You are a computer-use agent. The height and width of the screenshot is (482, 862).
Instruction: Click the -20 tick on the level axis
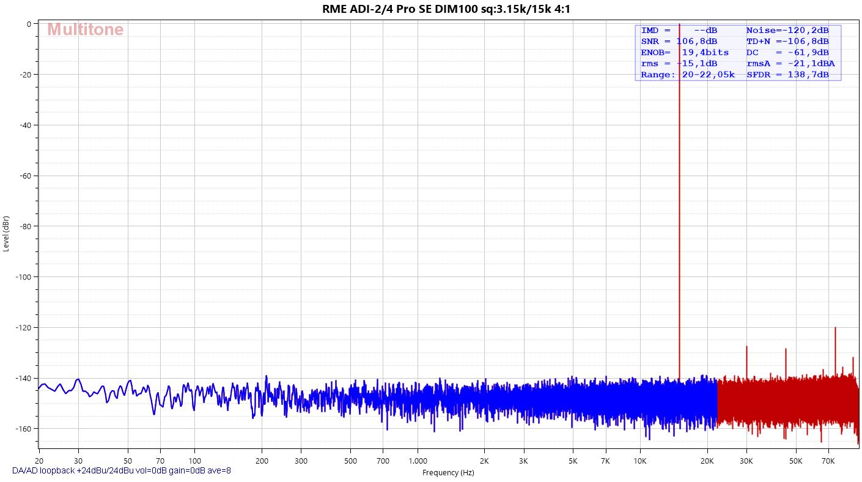pyautogui.click(x=25, y=75)
